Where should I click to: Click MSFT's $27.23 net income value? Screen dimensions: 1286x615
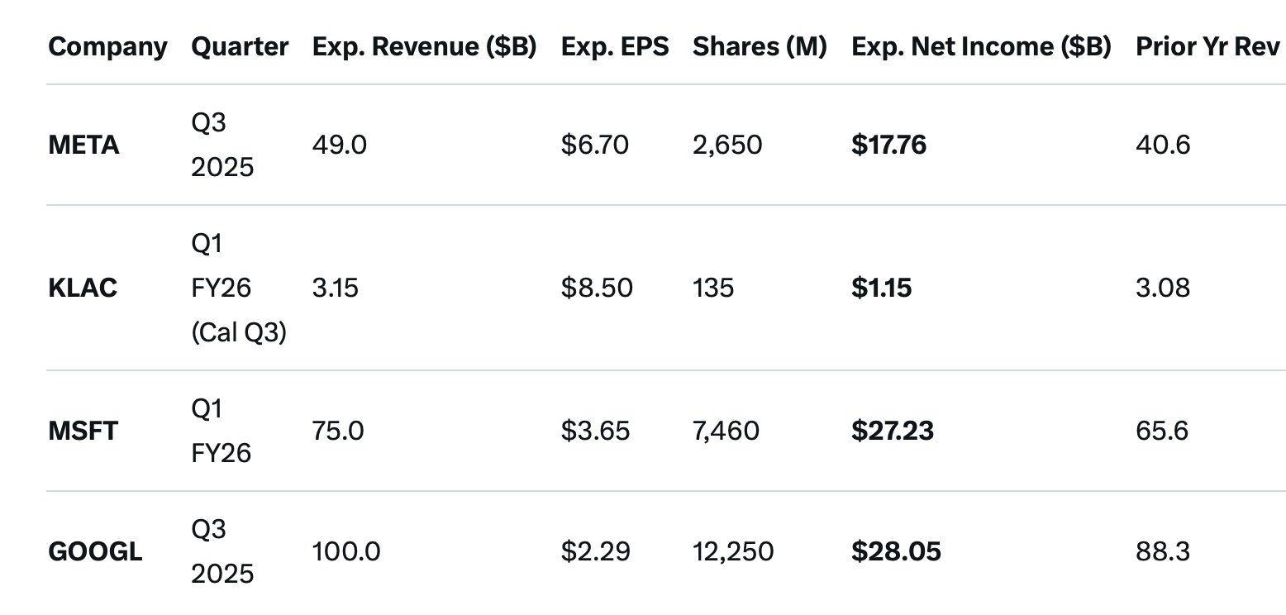coord(893,431)
